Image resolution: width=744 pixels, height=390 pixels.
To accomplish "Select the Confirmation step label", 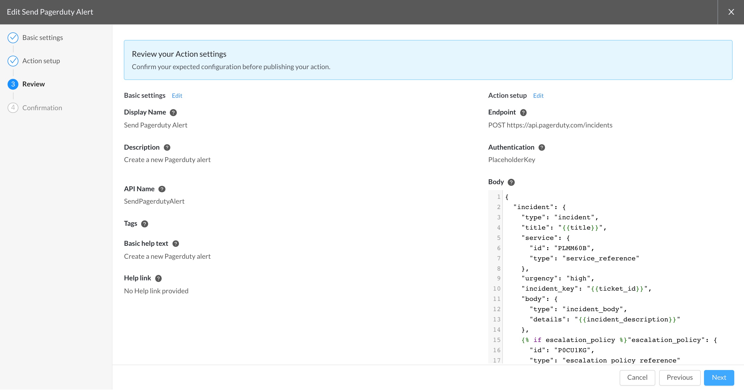I will (x=42, y=108).
